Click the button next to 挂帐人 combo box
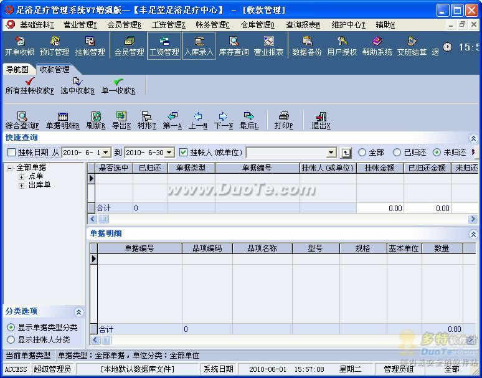The image size is (482, 378). pyautogui.click(x=346, y=153)
